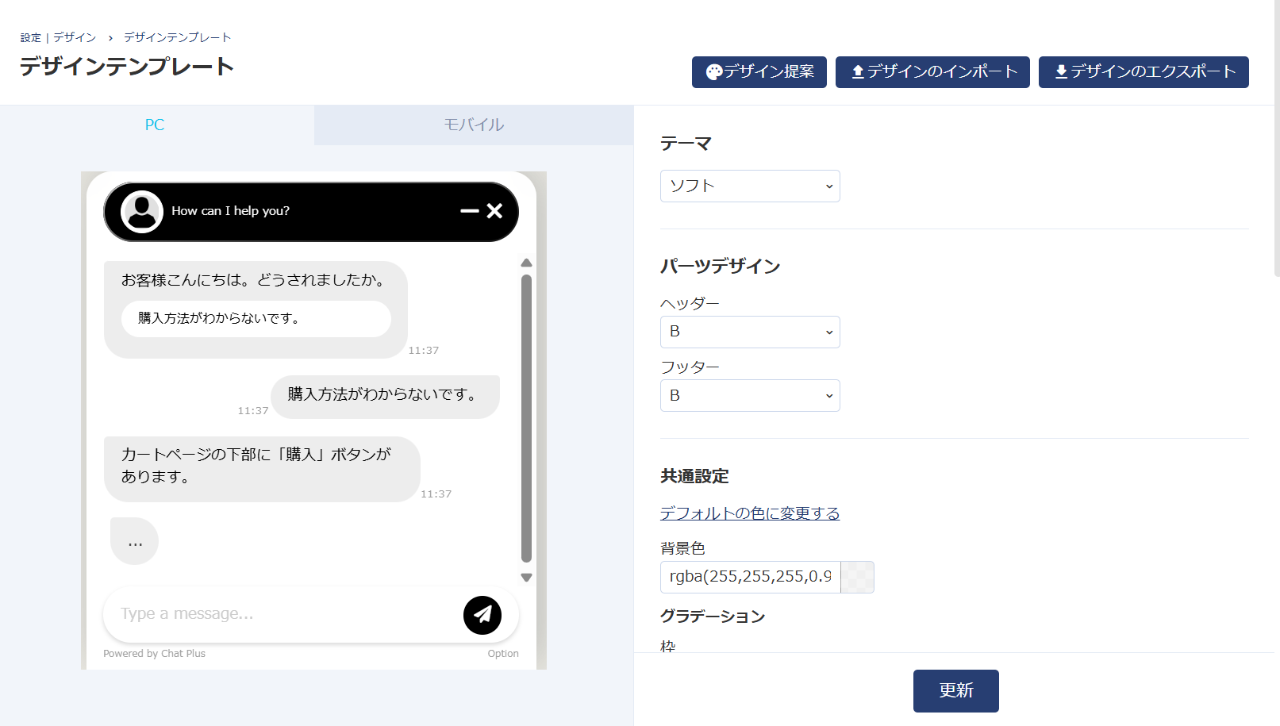
Task: Click the send message paper-plane icon
Action: (x=482, y=615)
